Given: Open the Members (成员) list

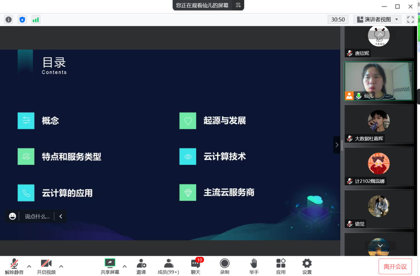Looking at the screenshot, I should [x=168, y=266].
